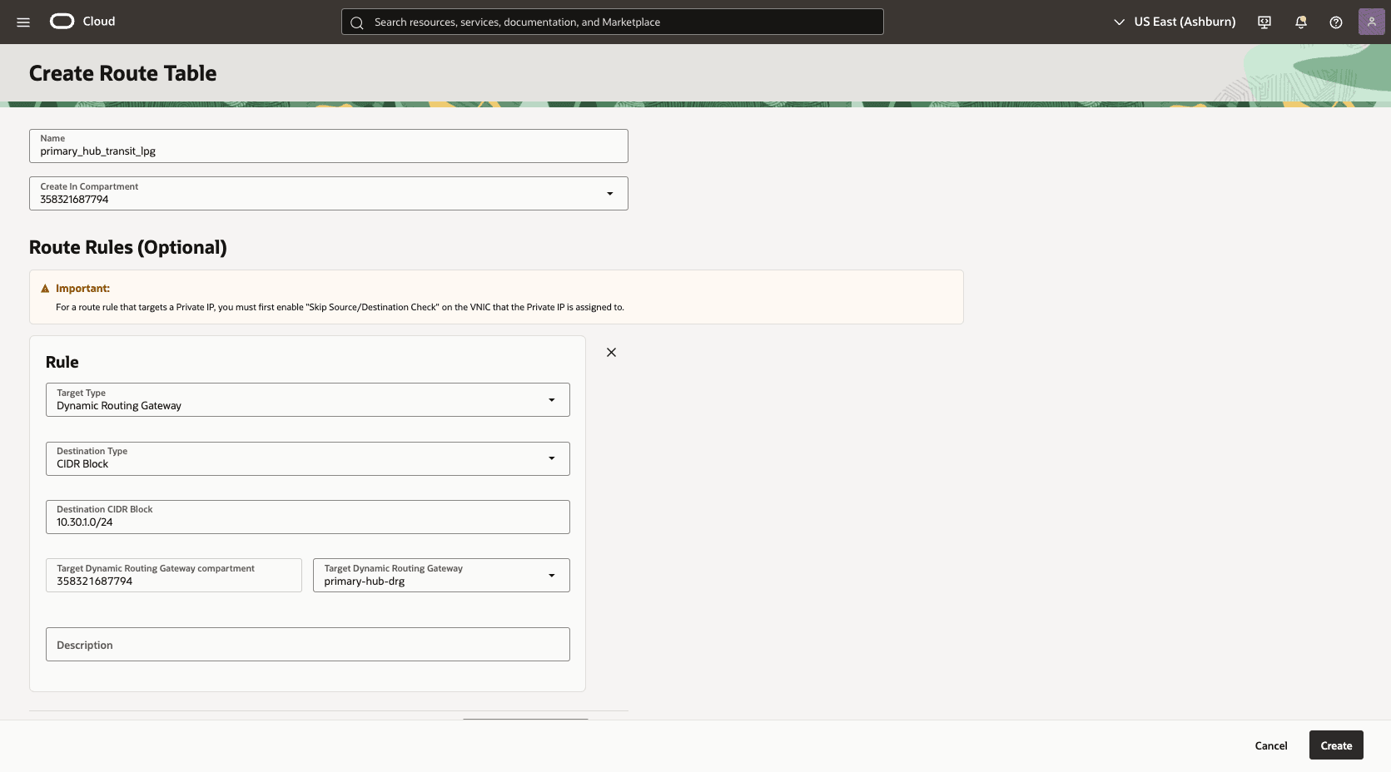Open the navigation hamburger menu
1391x772 pixels.
pos(22,22)
